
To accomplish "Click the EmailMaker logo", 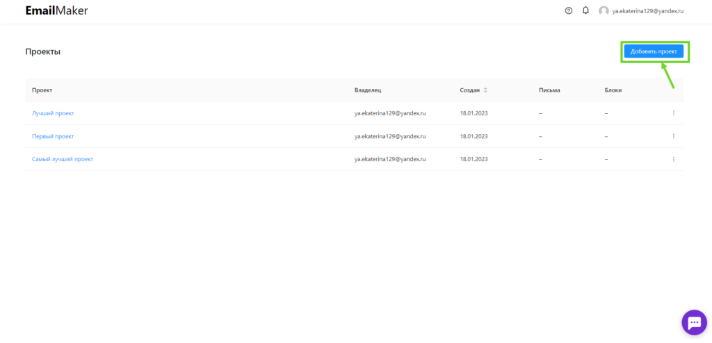I will [x=57, y=10].
